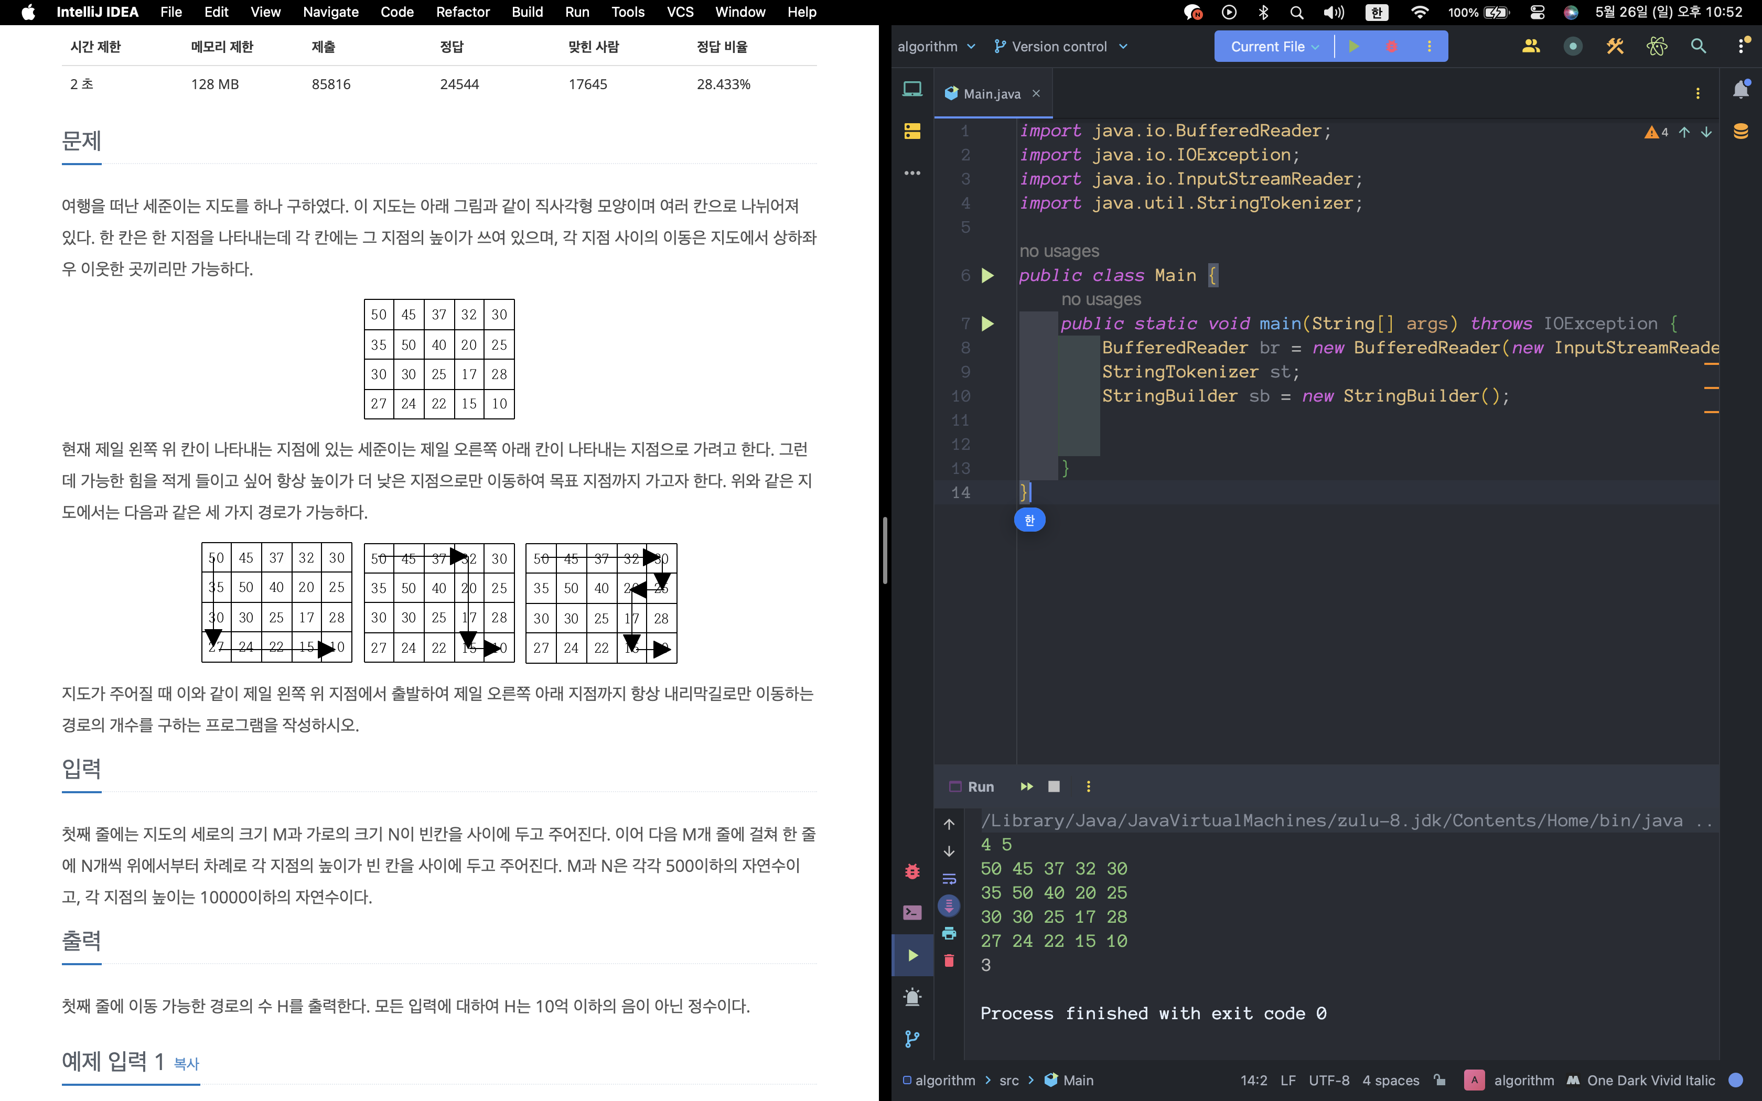This screenshot has height=1101, width=1762.
Task: Click Search Everywhere magnifier in IDE toolbar
Action: [x=1698, y=47]
